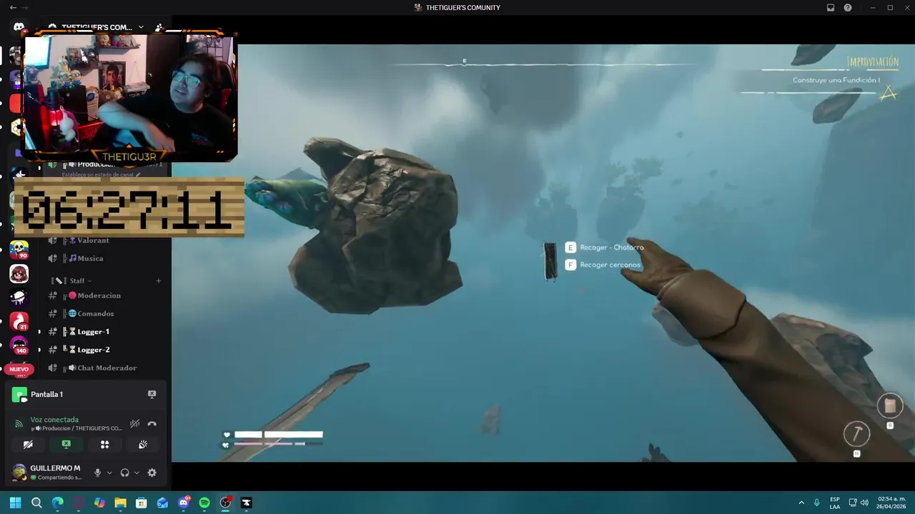Open the THETIGUER'S COM server dropdown
The height and width of the screenshot is (514, 915).
click(x=100, y=27)
